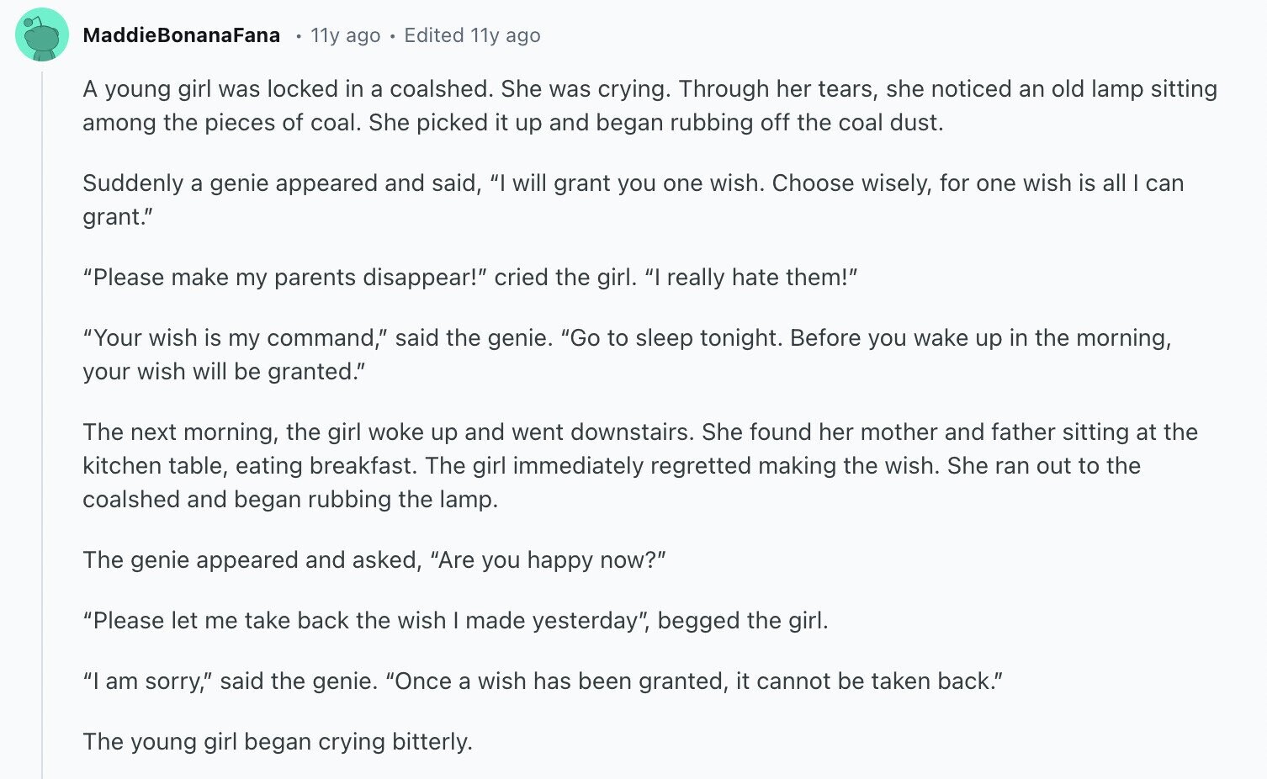
Task: Click the final line "The young girl began crying bitterly."
Action: pyautogui.click(x=278, y=741)
